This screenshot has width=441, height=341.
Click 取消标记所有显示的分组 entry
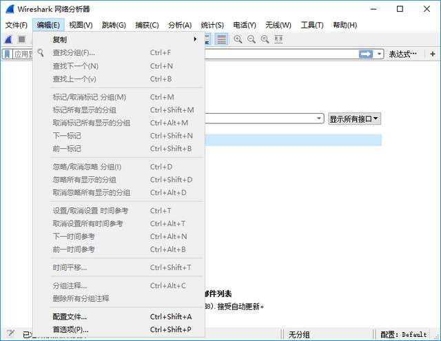[119, 123]
